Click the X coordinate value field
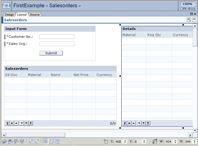The width and height of the screenshot is (198, 146). [x=119, y=142]
